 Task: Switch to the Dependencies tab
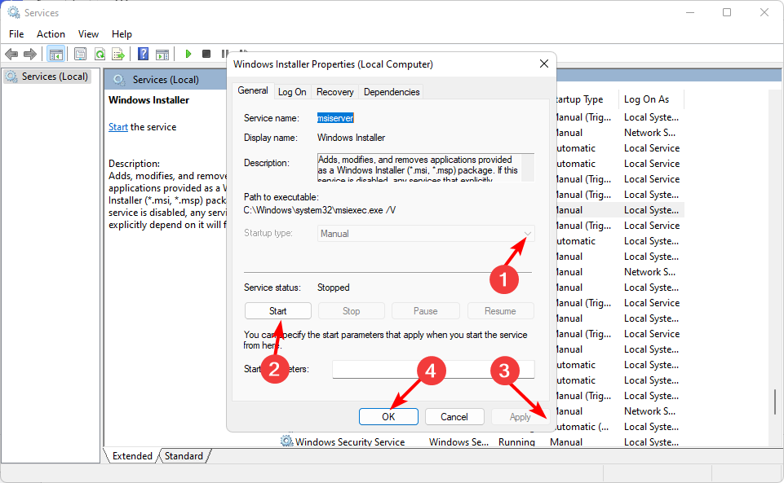click(x=392, y=92)
